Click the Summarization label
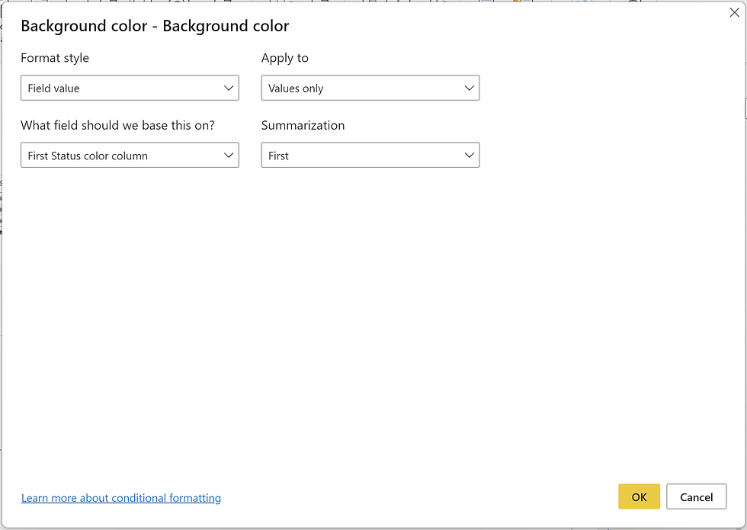 (x=303, y=125)
